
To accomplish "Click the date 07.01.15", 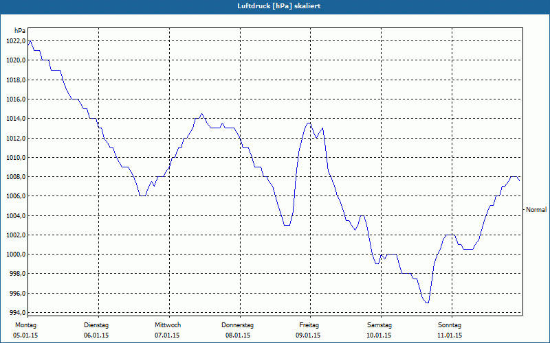I will (167, 335).
